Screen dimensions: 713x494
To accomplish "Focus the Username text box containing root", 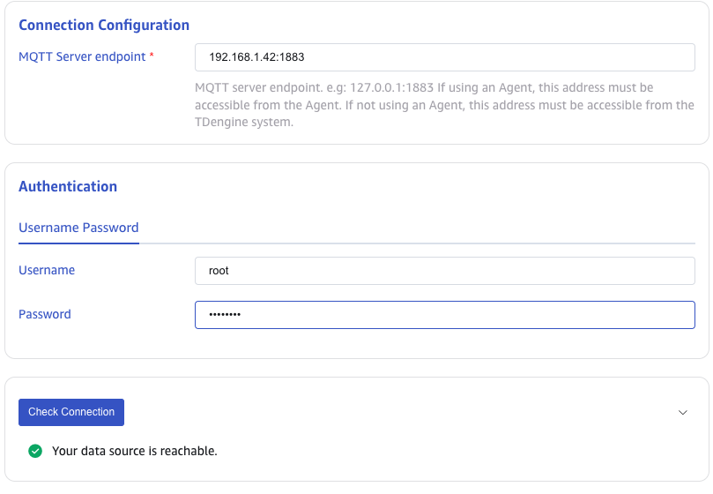I will click(444, 271).
